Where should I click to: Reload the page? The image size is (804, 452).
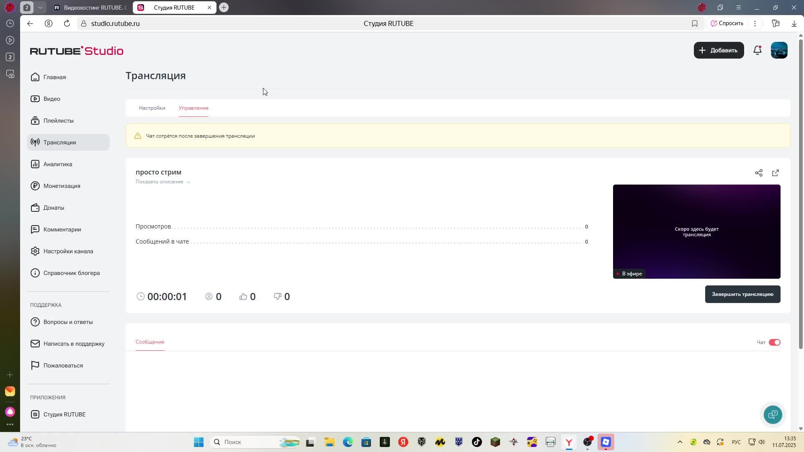[x=67, y=23]
